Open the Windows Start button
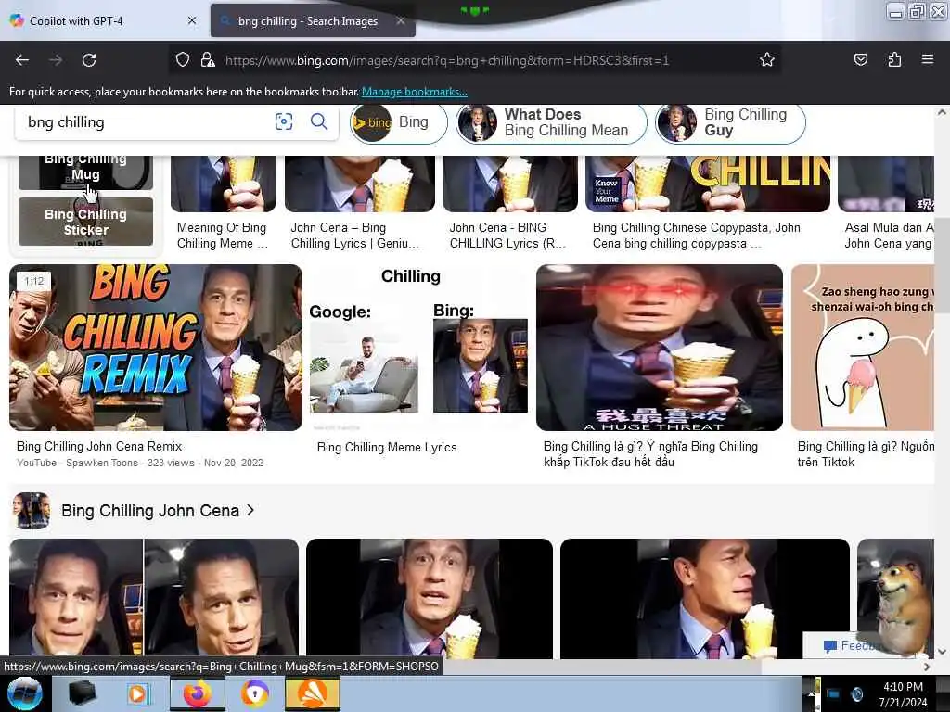The height and width of the screenshot is (712, 950). pyautogui.click(x=25, y=693)
